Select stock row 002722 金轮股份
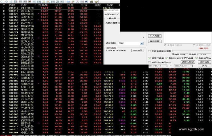Image resolution: width=212 pixels, height=136 pixels. pyautogui.click(x=52, y=17)
